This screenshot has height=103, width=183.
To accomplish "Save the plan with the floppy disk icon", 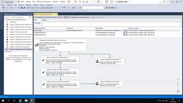I will [22, 8].
